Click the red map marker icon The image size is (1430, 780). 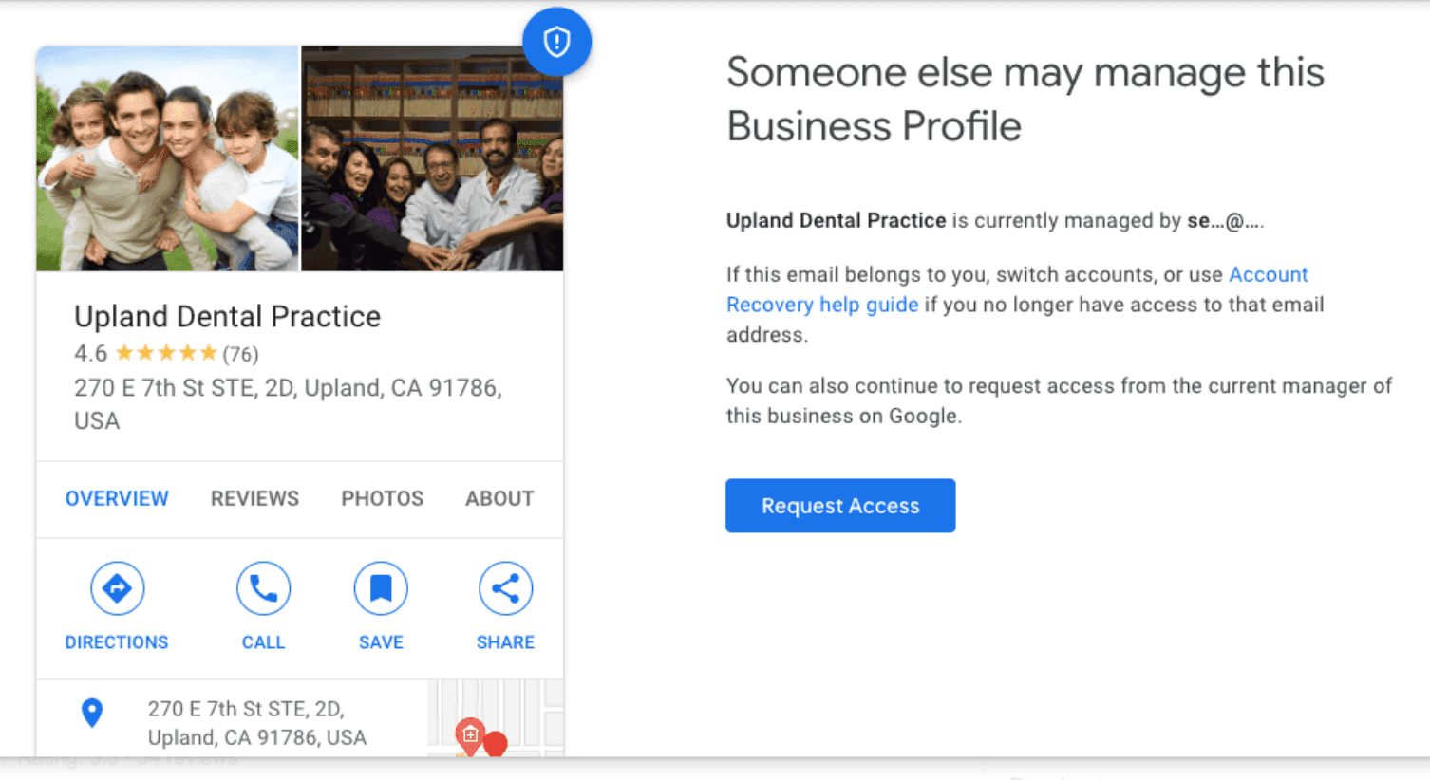coord(469,735)
